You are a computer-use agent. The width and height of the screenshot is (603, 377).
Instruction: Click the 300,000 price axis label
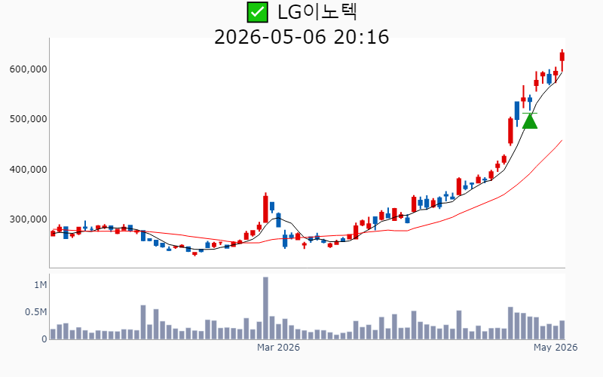[x=29, y=219]
